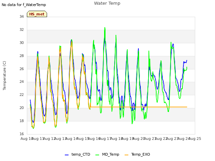Click the y-axis tick label 26
This screenshot has height=161, width=215.
click(21, 69)
